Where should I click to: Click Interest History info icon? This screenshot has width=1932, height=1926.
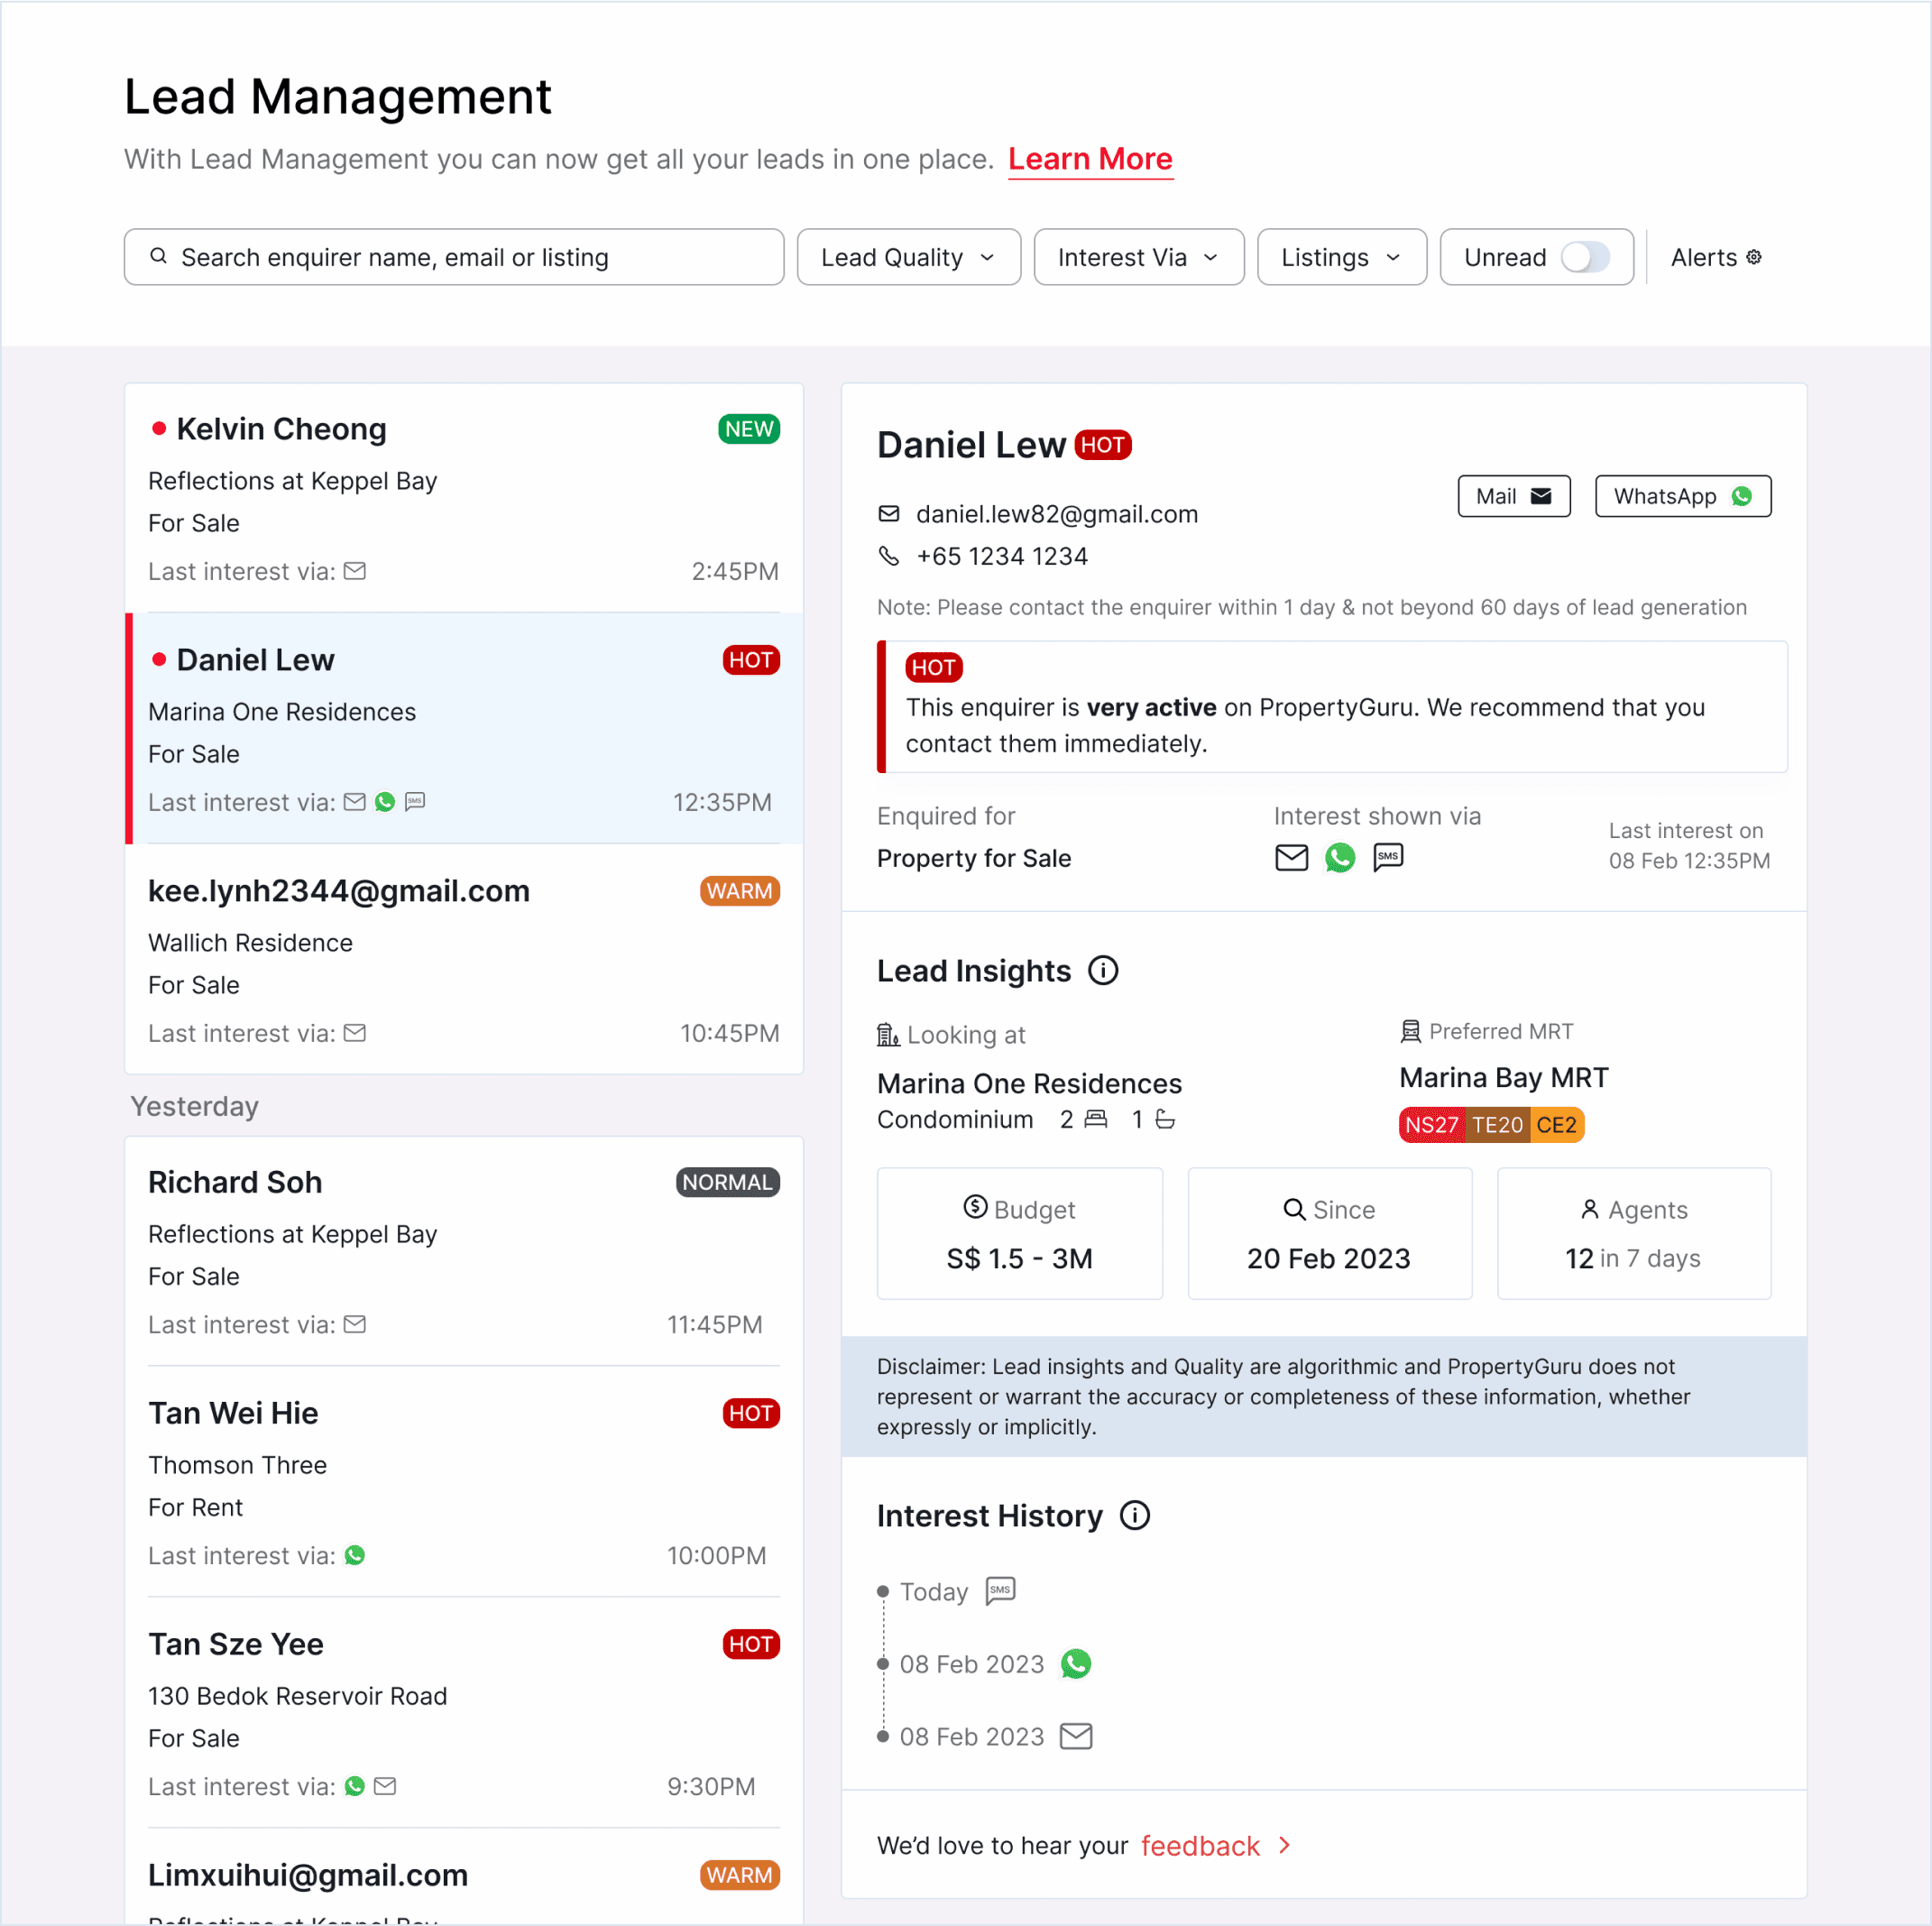click(1134, 1515)
